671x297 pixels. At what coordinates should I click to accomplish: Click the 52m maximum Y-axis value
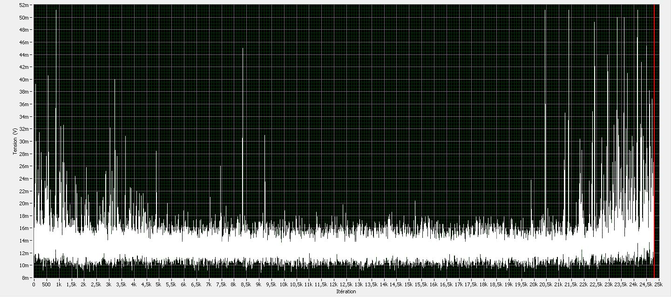[26, 5]
